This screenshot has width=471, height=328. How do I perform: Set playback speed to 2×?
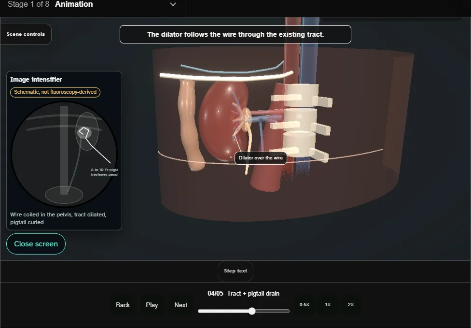350,304
